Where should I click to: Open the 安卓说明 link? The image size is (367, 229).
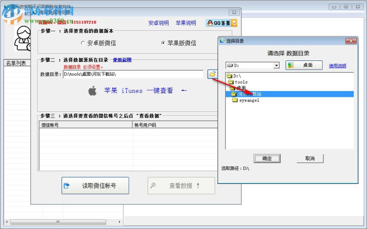(159, 23)
